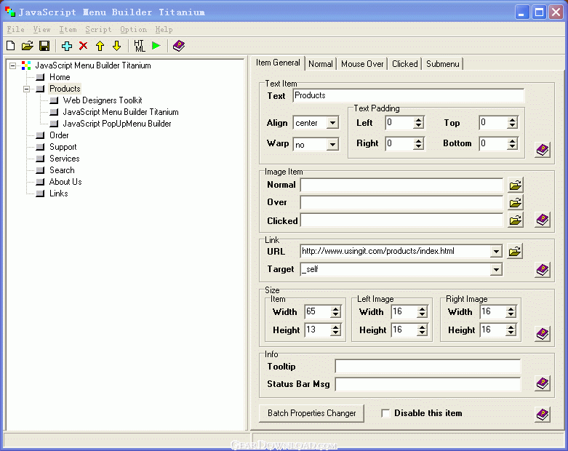Open the Align dropdown
The height and width of the screenshot is (451, 568).
(332, 123)
